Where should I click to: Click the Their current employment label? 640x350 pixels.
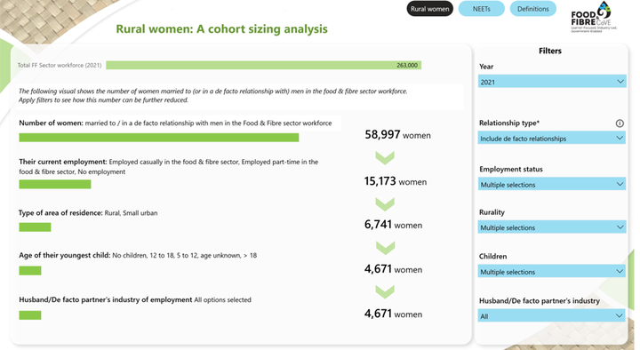click(63, 162)
